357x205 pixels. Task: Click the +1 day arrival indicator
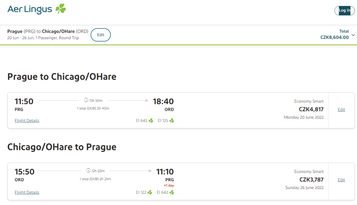point(169,186)
